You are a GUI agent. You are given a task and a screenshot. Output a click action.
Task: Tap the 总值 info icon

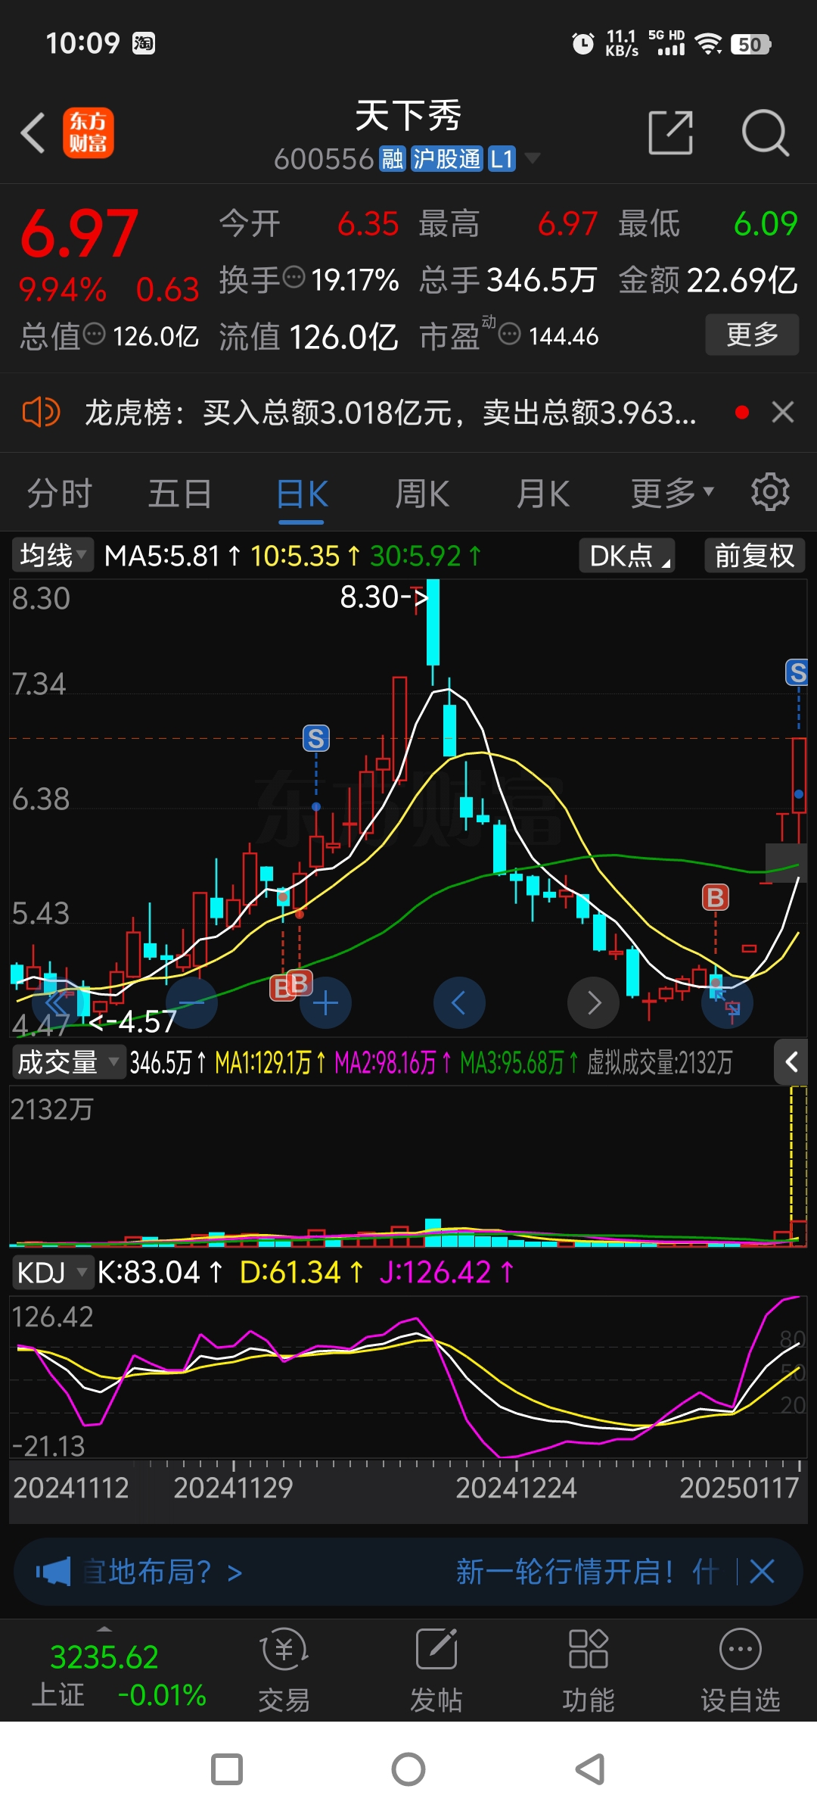point(95,334)
